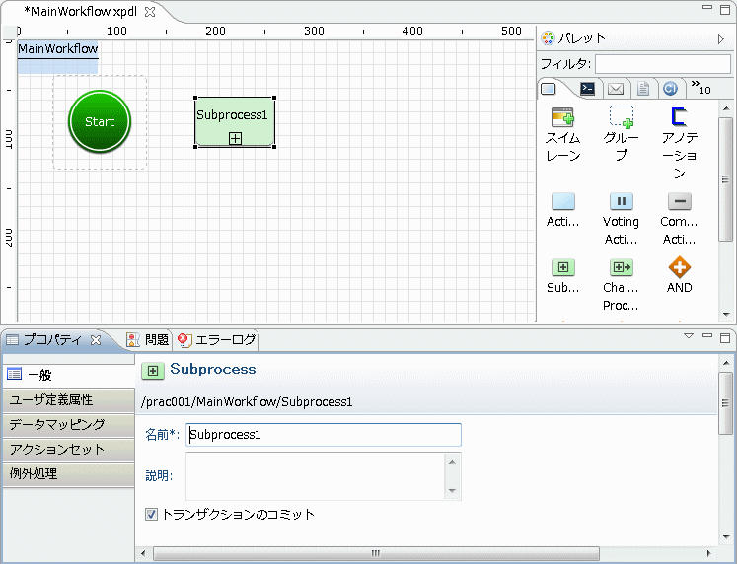Image resolution: width=737 pixels, height=564 pixels.
Task: Pick the Voting Activity tool
Action: 621,219
